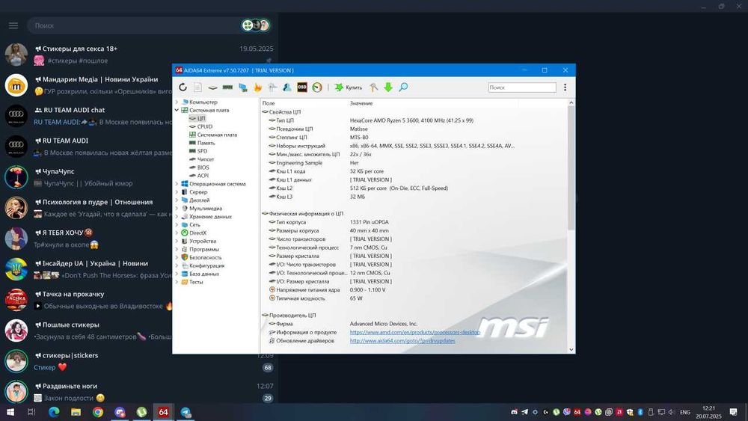Expand the Компьютер tree node

[177, 102]
